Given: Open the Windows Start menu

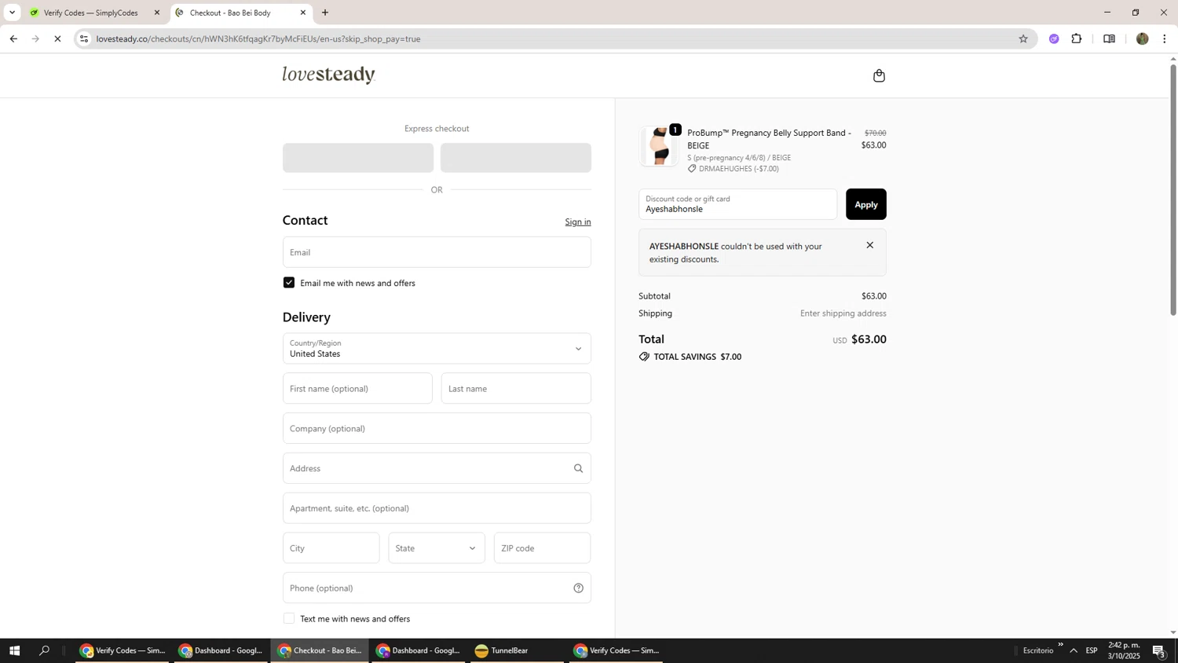Looking at the screenshot, I should (x=14, y=650).
